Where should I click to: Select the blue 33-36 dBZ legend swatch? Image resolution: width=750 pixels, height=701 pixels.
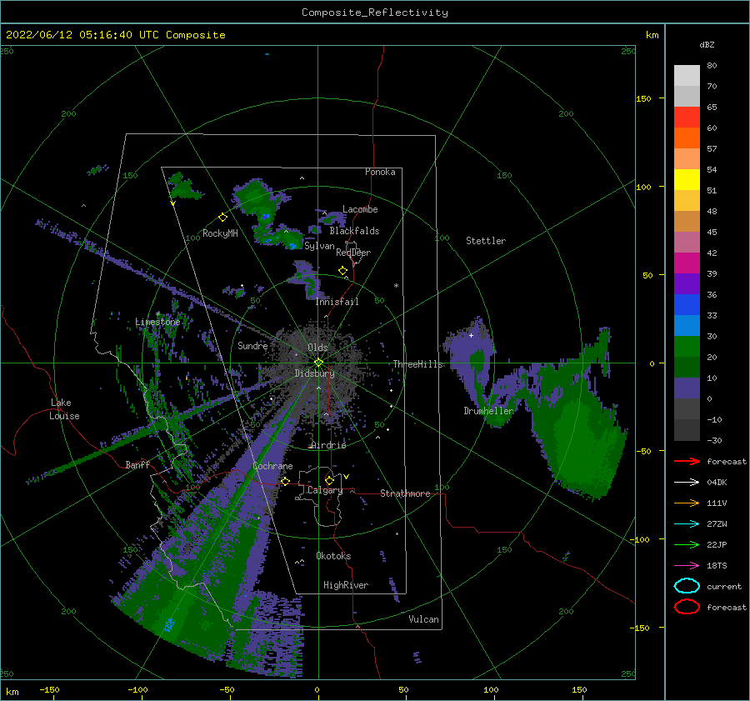(x=687, y=305)
